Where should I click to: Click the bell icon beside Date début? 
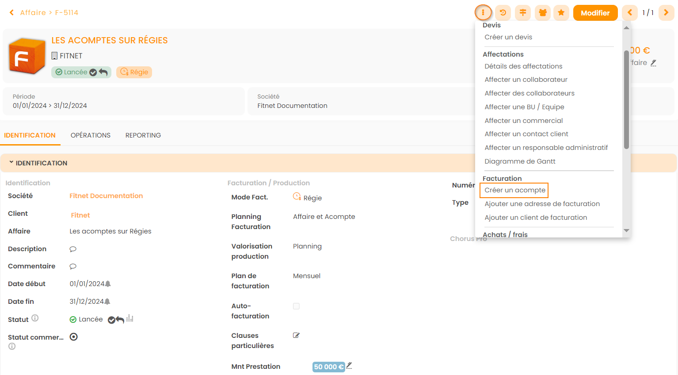tap(108, 284)
